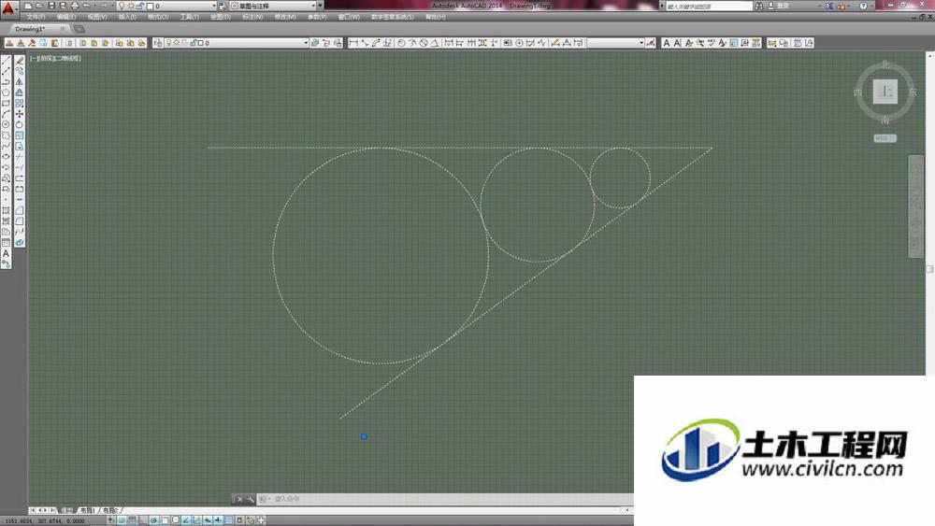Viewport: 935px width, 526px height.
Task: Open the AutoCAD application menu logo
Action: (x=7, y=7)
